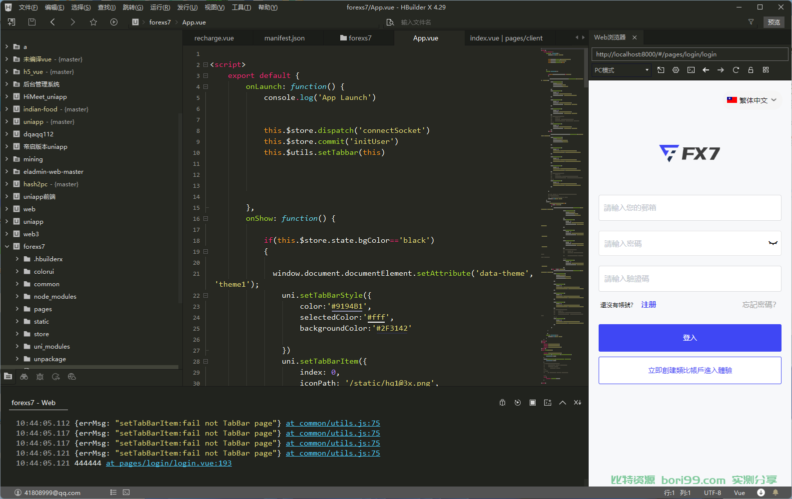Go back with the left chevron in toolbar
The image size is (792, 499).
52,22
